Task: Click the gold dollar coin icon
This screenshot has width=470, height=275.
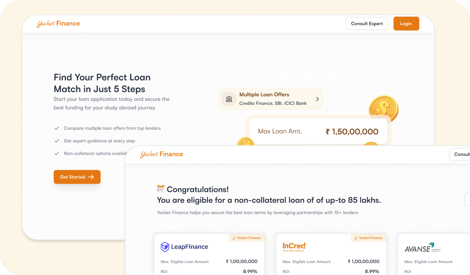Action: 383,109
